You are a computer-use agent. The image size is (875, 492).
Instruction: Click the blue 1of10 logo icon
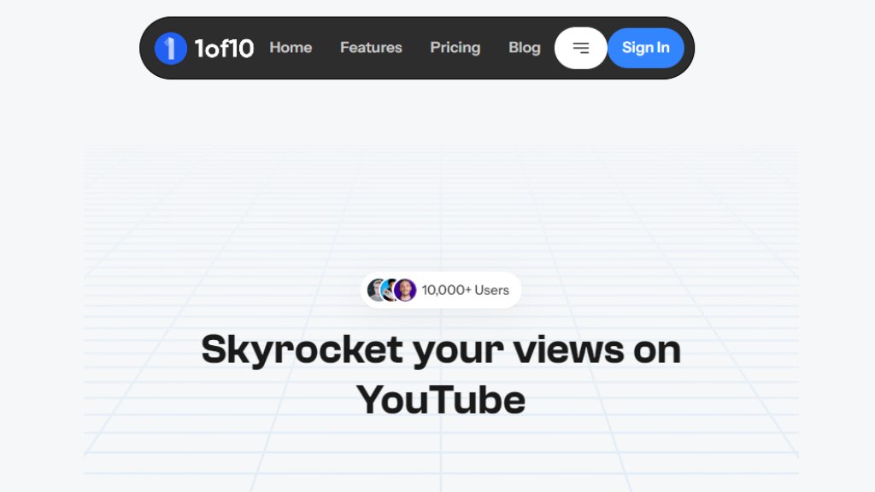pyautogui.click(x=171, y=48)
